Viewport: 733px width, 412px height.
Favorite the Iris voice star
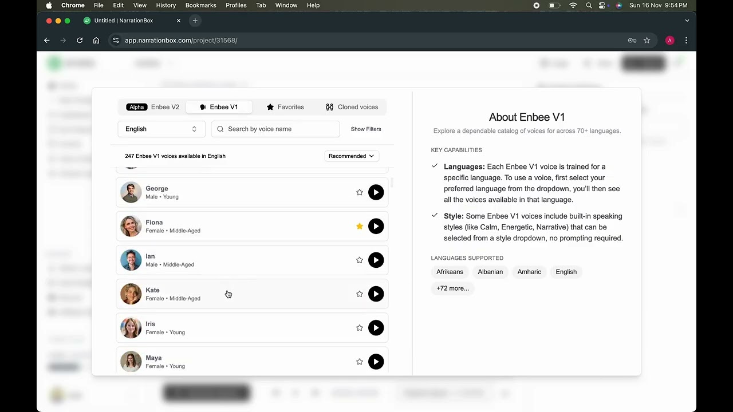click(x=360, y=327)
